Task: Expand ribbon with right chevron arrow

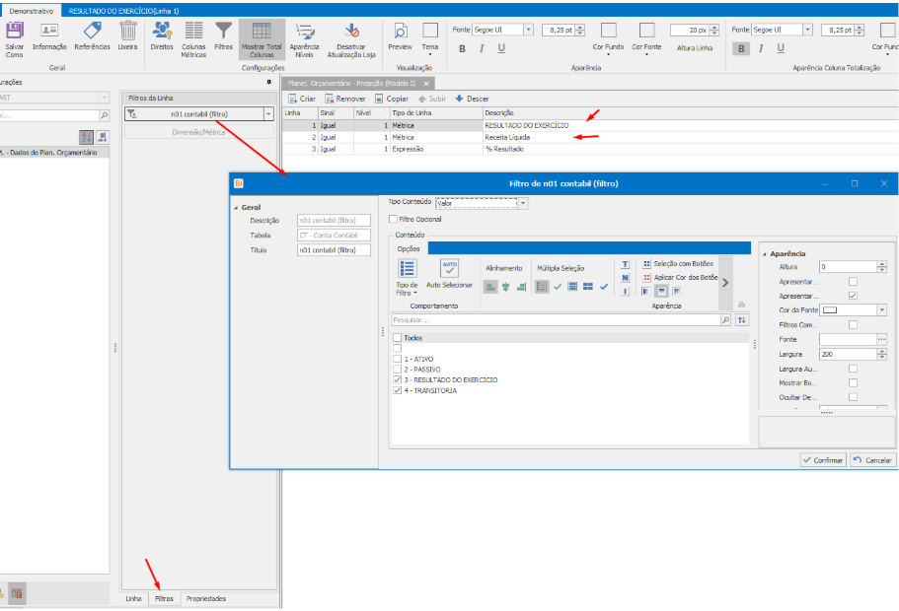Action: pyautogui.click(x=725, y=283)
